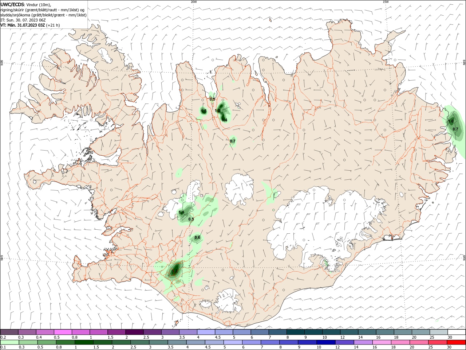Click the 1.4 precipitation value on the map

(x=224, y=120)
